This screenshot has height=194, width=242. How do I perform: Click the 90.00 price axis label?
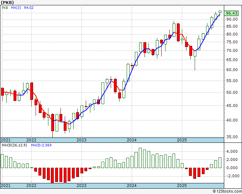pos(232,19)
